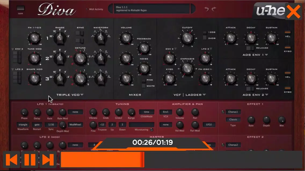Close the video overlay with orange X

293,12
